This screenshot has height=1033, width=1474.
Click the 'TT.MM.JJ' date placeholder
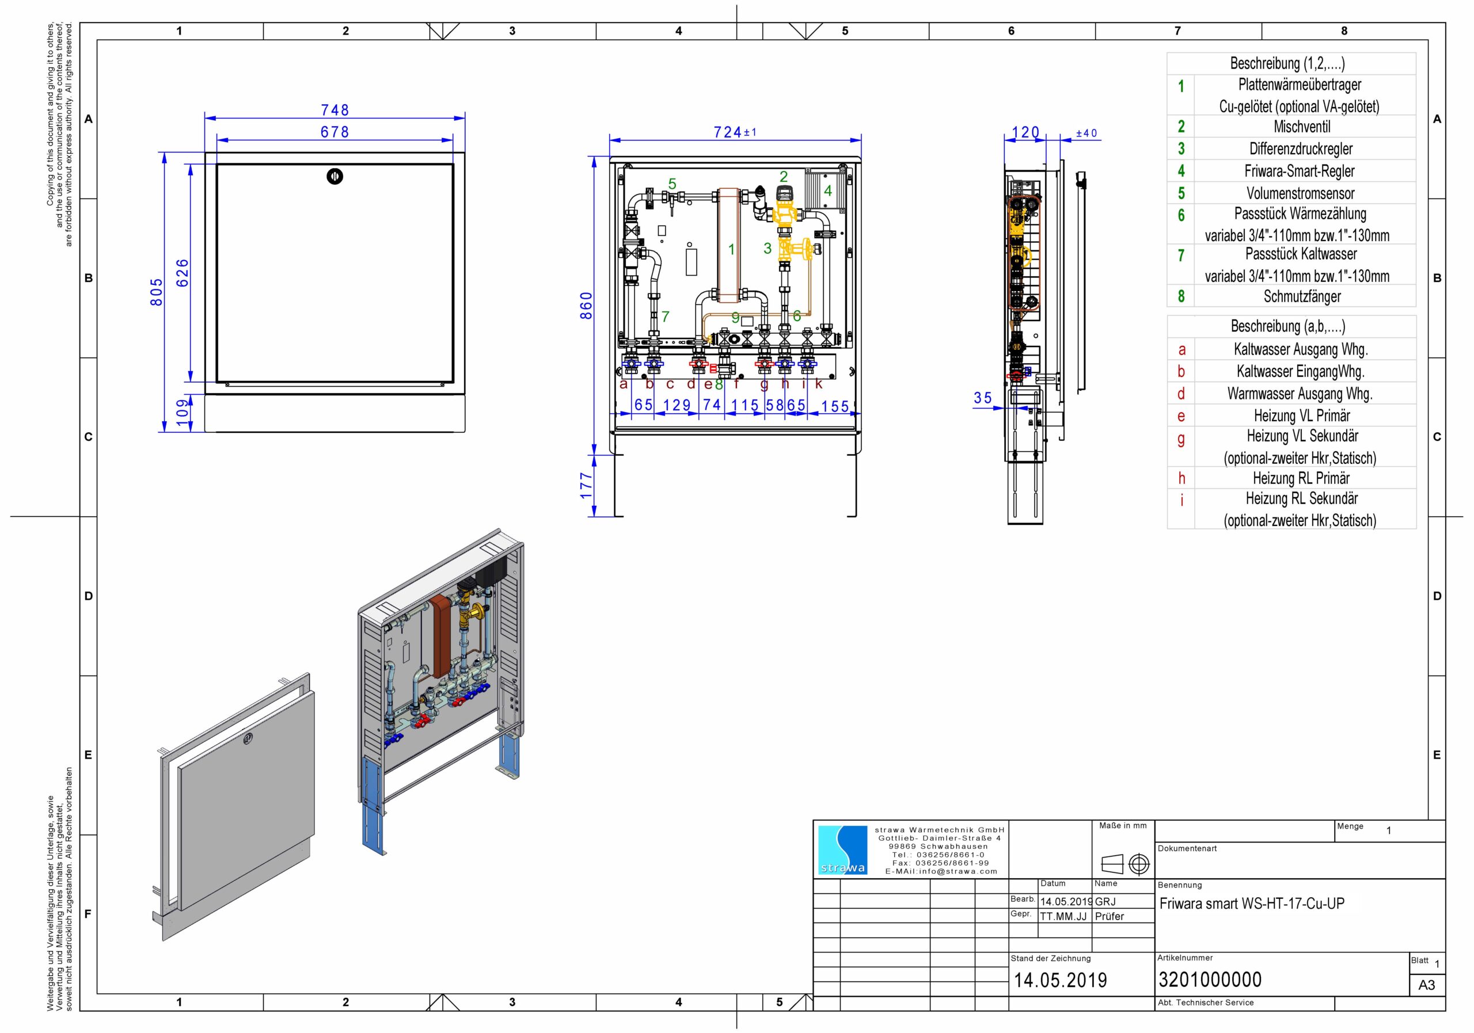(x=1064, y=916)
